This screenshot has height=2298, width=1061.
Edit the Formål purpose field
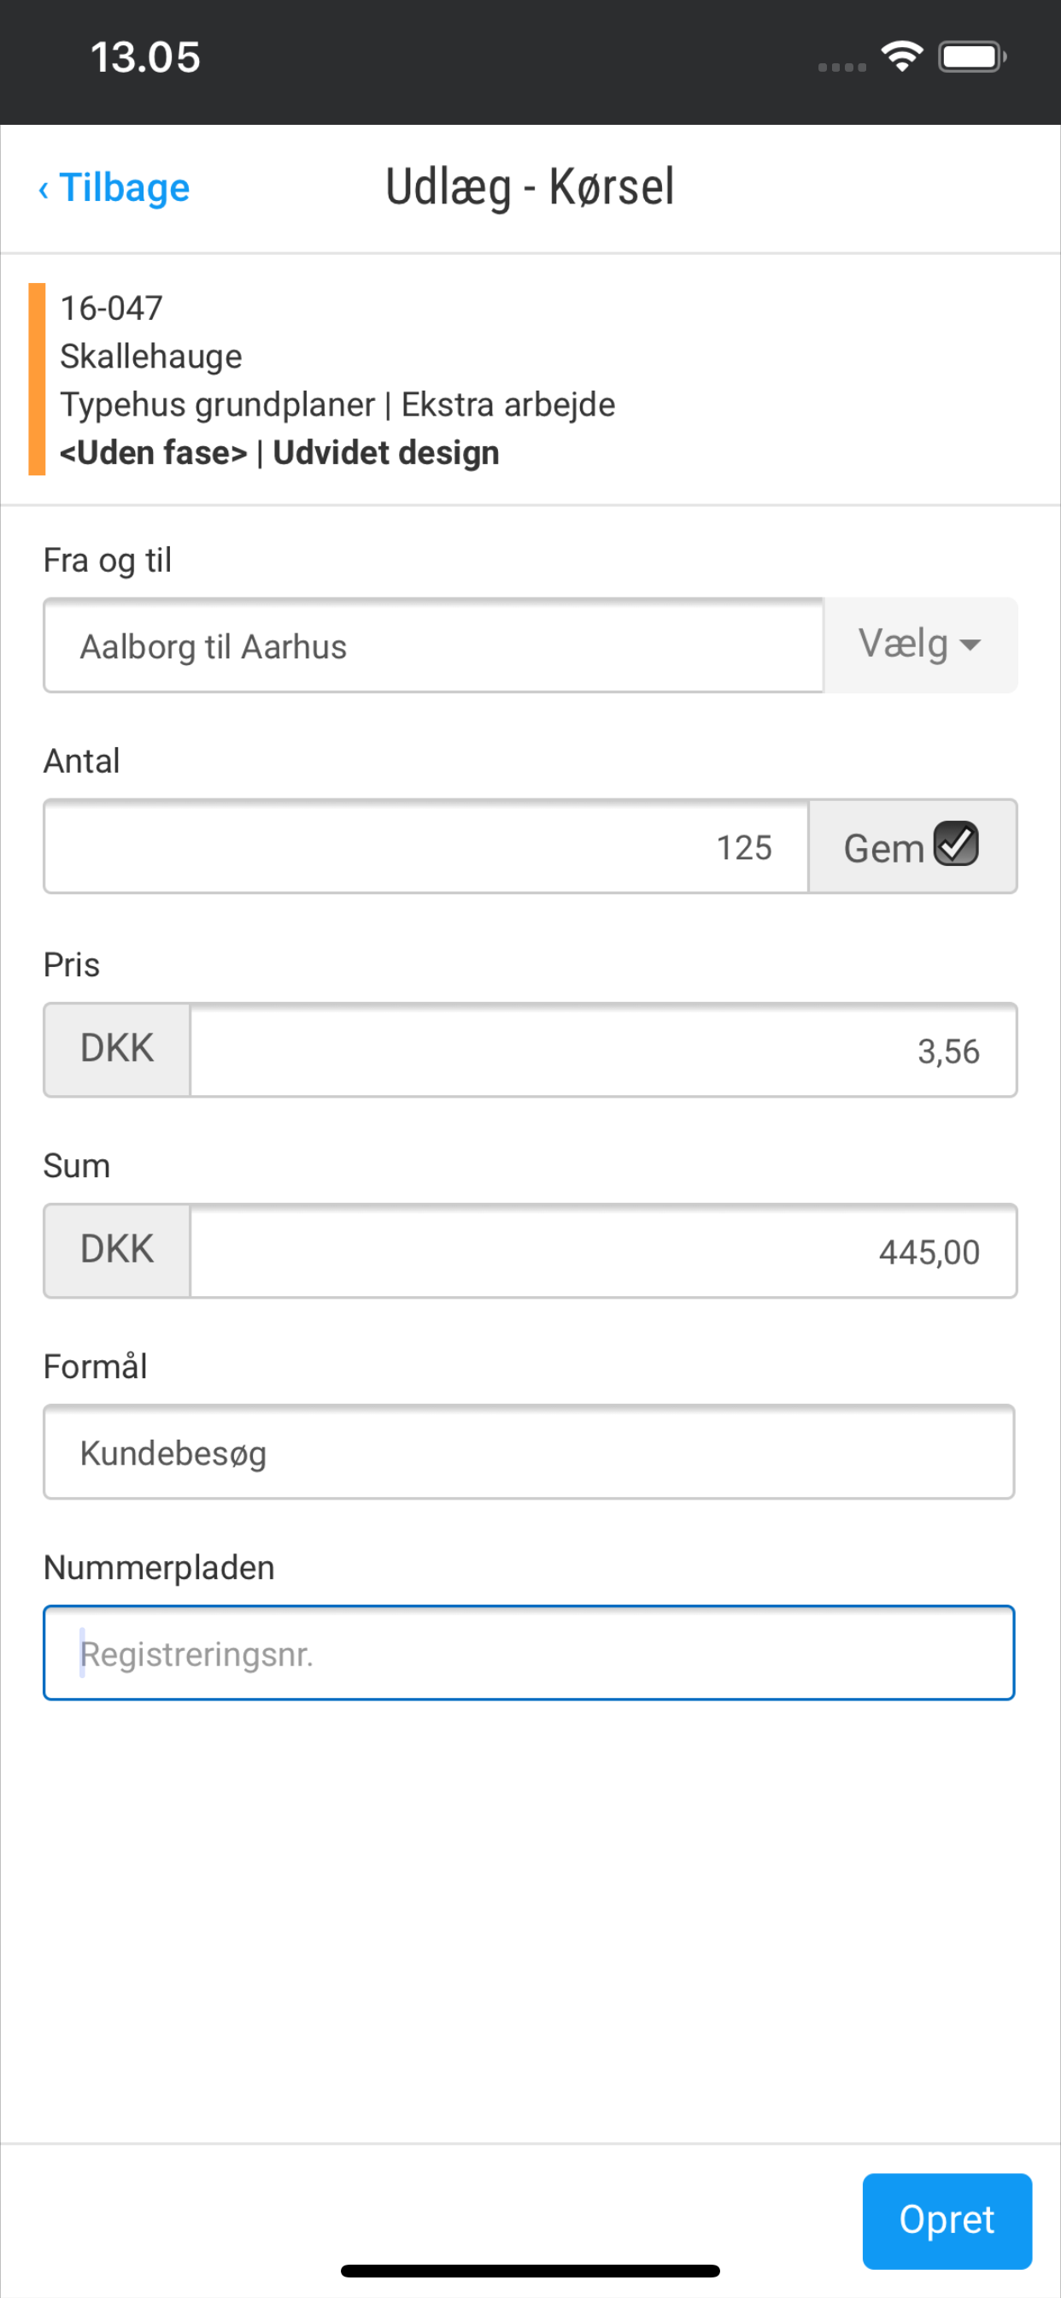(529, 1452)
